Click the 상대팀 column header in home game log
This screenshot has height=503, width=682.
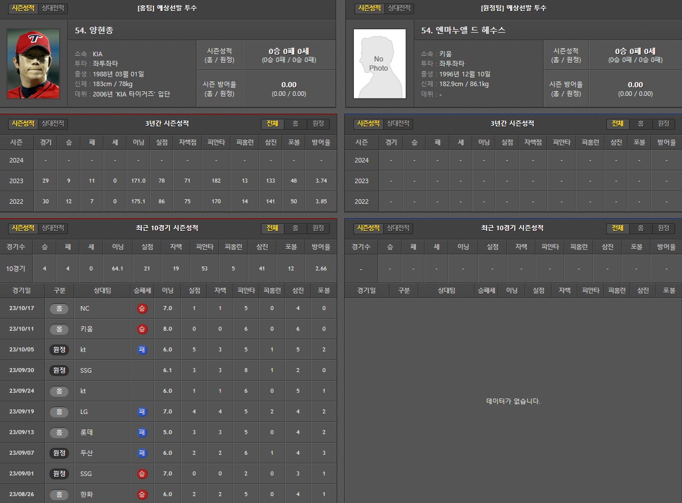pos(102,291)
